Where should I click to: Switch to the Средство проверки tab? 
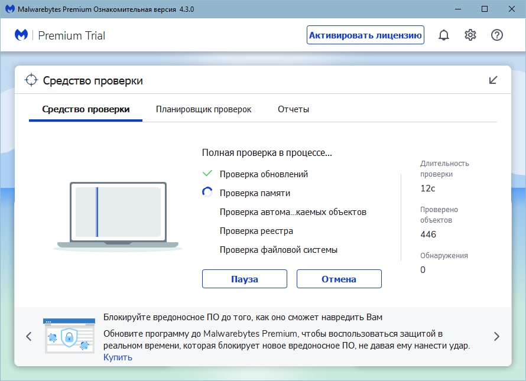pos(86,109)
